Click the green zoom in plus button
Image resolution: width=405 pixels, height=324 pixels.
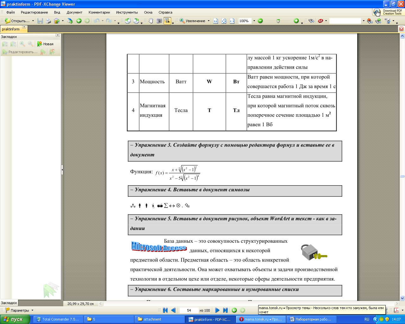coord(296,21)
